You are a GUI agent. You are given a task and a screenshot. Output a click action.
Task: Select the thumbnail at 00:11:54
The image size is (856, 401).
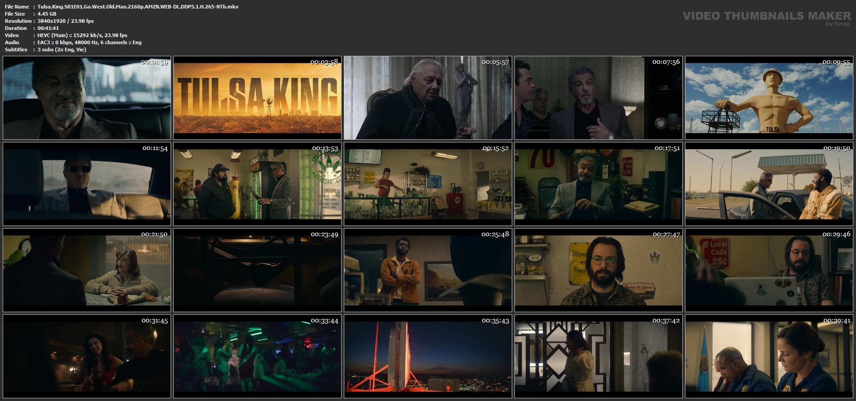[87, 184]
